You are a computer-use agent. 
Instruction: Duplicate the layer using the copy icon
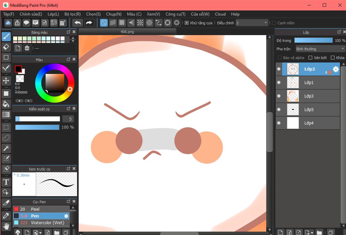(x=330, y=232)
